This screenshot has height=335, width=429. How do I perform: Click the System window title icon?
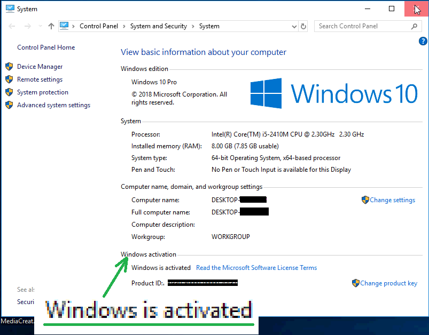[x=10, y=9]
